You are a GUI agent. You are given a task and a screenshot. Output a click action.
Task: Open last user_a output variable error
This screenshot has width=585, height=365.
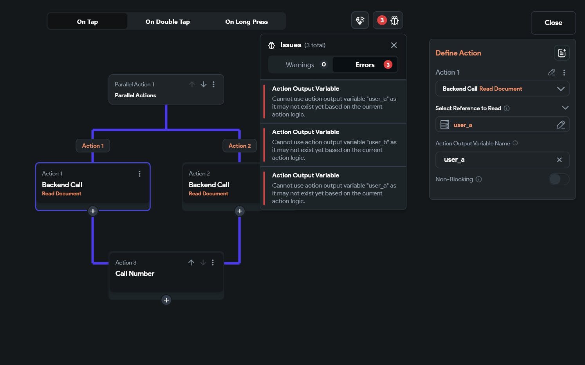coord(333,188)
